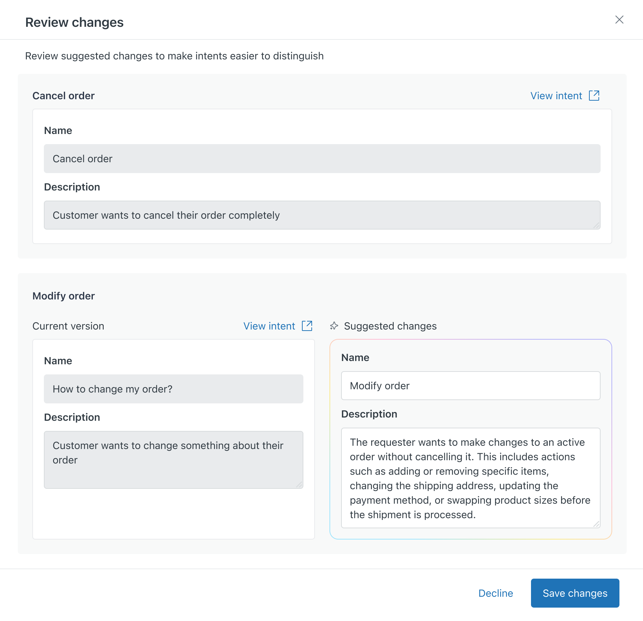The width and height of the screenshot is (643, 621).
Task: Open View intent link for Modify order
Action: click(x=269, y=326)
